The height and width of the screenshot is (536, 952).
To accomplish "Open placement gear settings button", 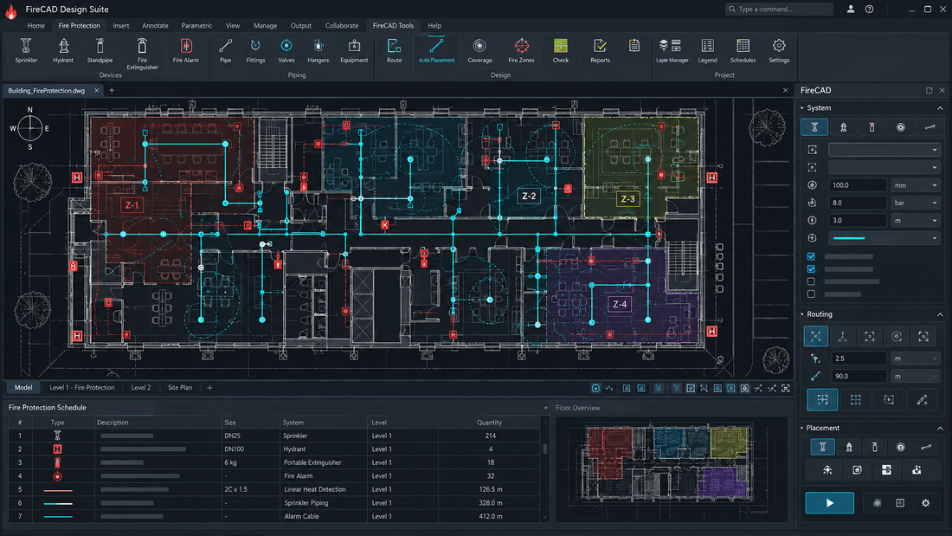I will click(925, 502).
